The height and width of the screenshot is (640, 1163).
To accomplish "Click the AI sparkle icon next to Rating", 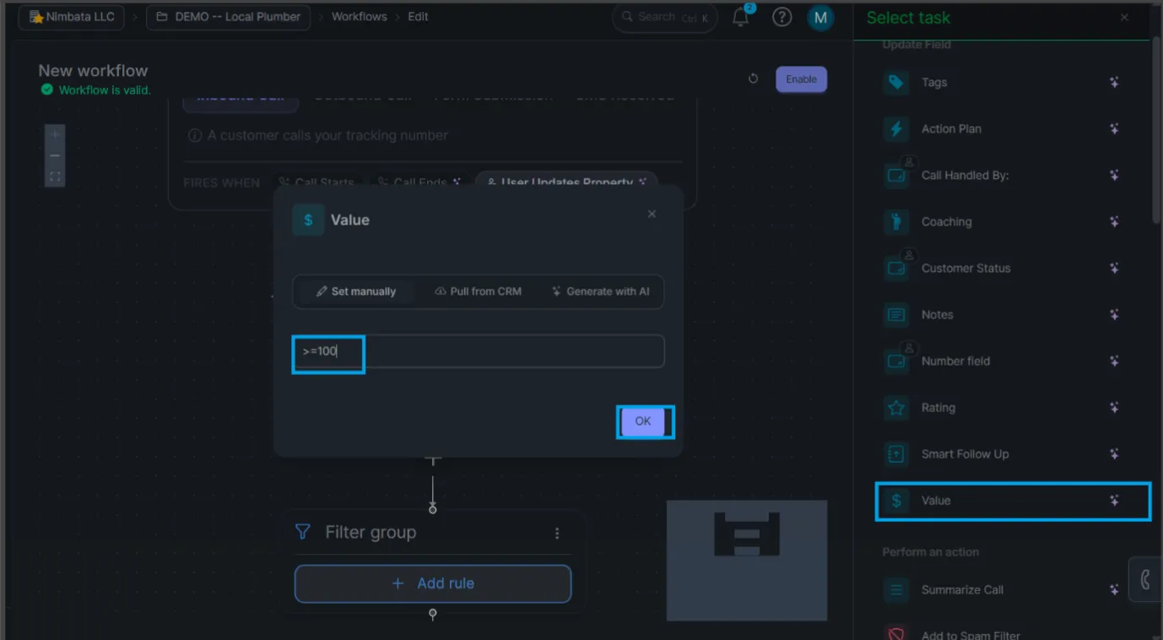I will pos(1114,407).
